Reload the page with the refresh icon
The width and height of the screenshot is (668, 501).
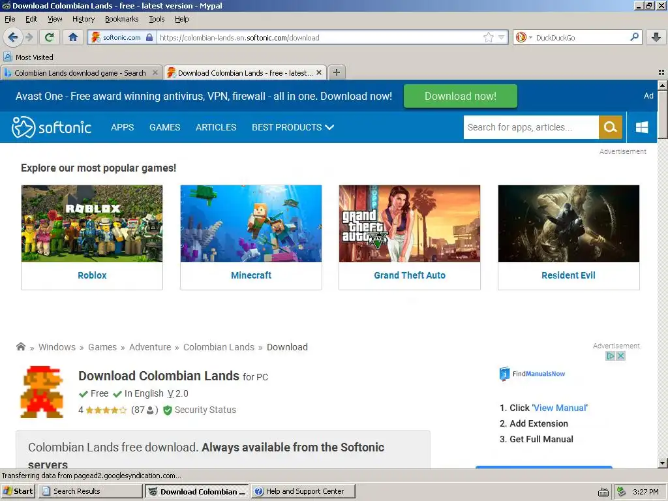click(x=50, y=37)
